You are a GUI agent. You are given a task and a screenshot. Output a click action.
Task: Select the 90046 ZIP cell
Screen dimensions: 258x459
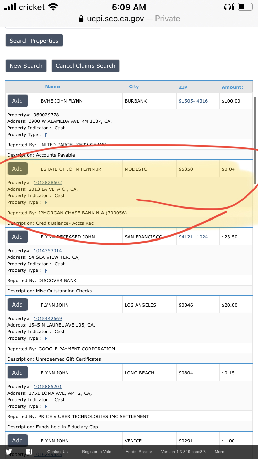point(198,305)
